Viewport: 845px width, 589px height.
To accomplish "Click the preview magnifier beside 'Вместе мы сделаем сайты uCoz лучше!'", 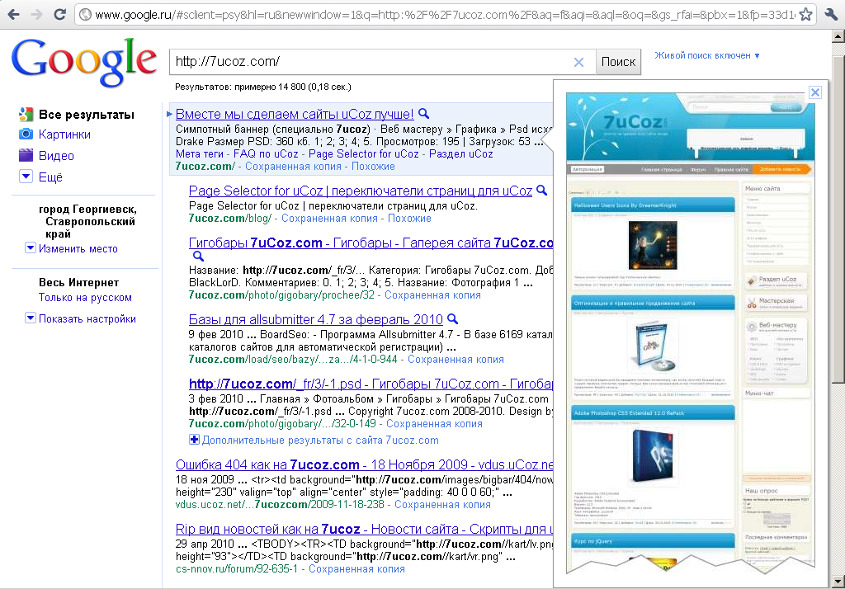I will [424, 114].
